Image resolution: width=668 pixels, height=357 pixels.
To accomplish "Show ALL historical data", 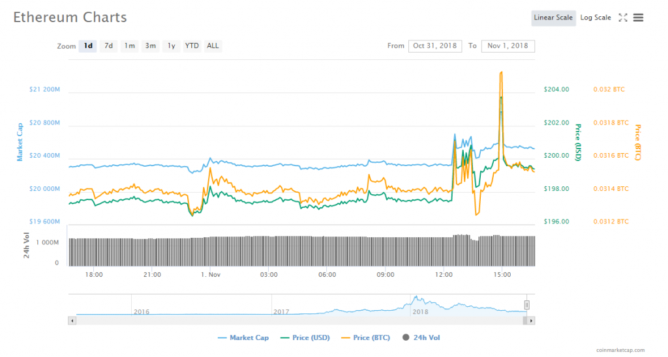I will pos(213,46).
